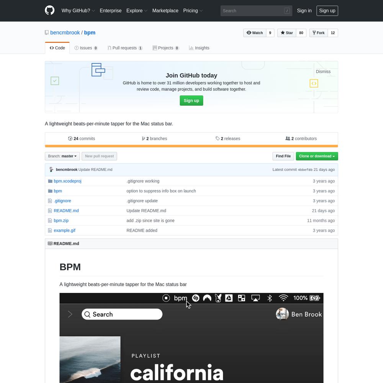Go to the Projects tab
The height and width of the screenshot is (383, 383).
pyautogui.click(x=165, y=48)
